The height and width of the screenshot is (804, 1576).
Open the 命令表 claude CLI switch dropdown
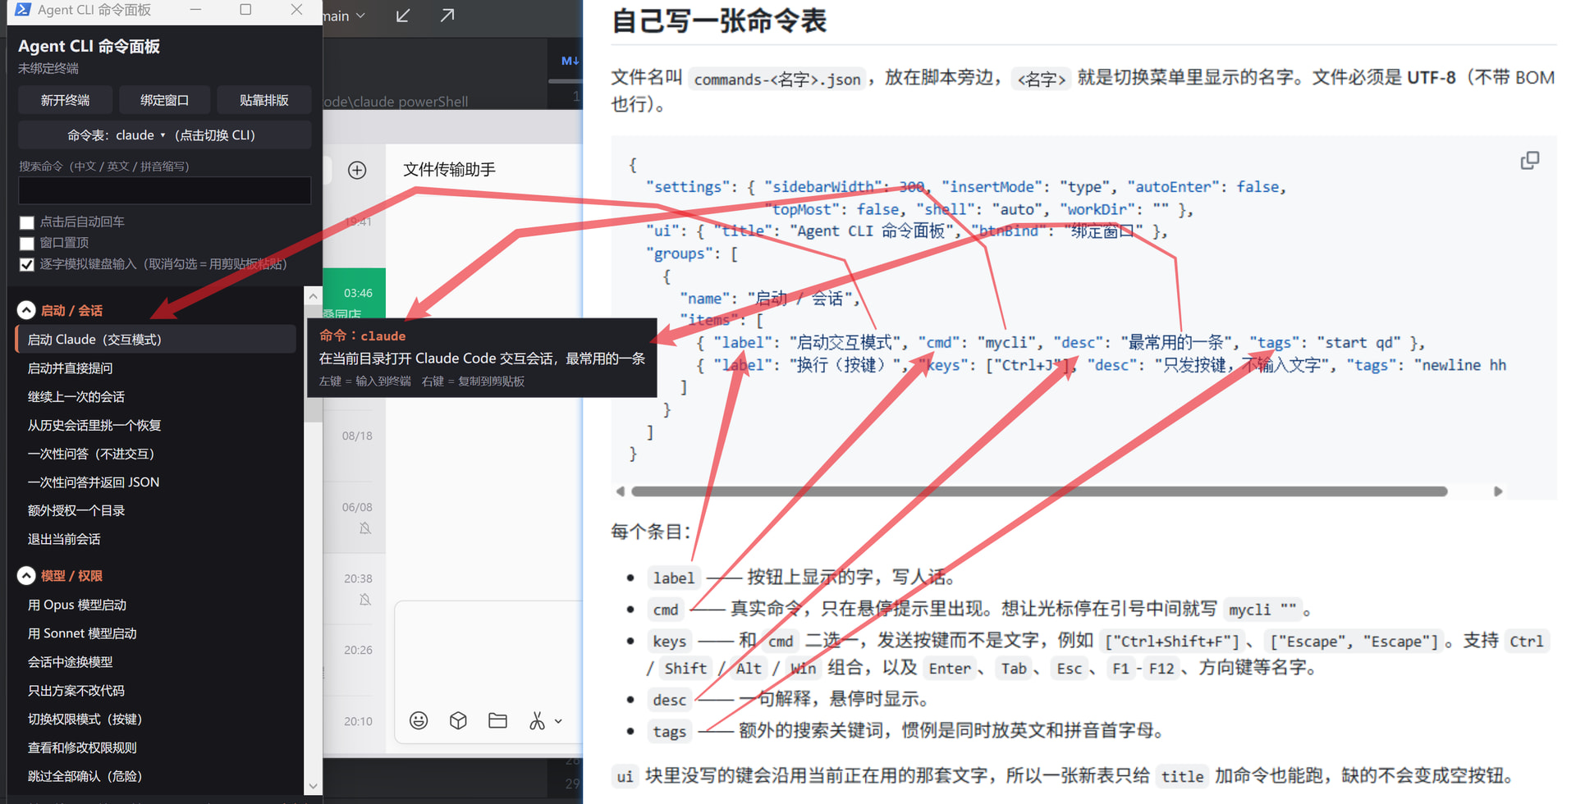[x=164, y=135]
